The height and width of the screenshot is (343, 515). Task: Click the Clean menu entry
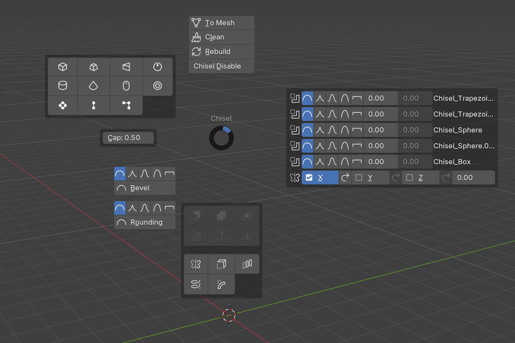pyautogui.click(x=221, y=37)
